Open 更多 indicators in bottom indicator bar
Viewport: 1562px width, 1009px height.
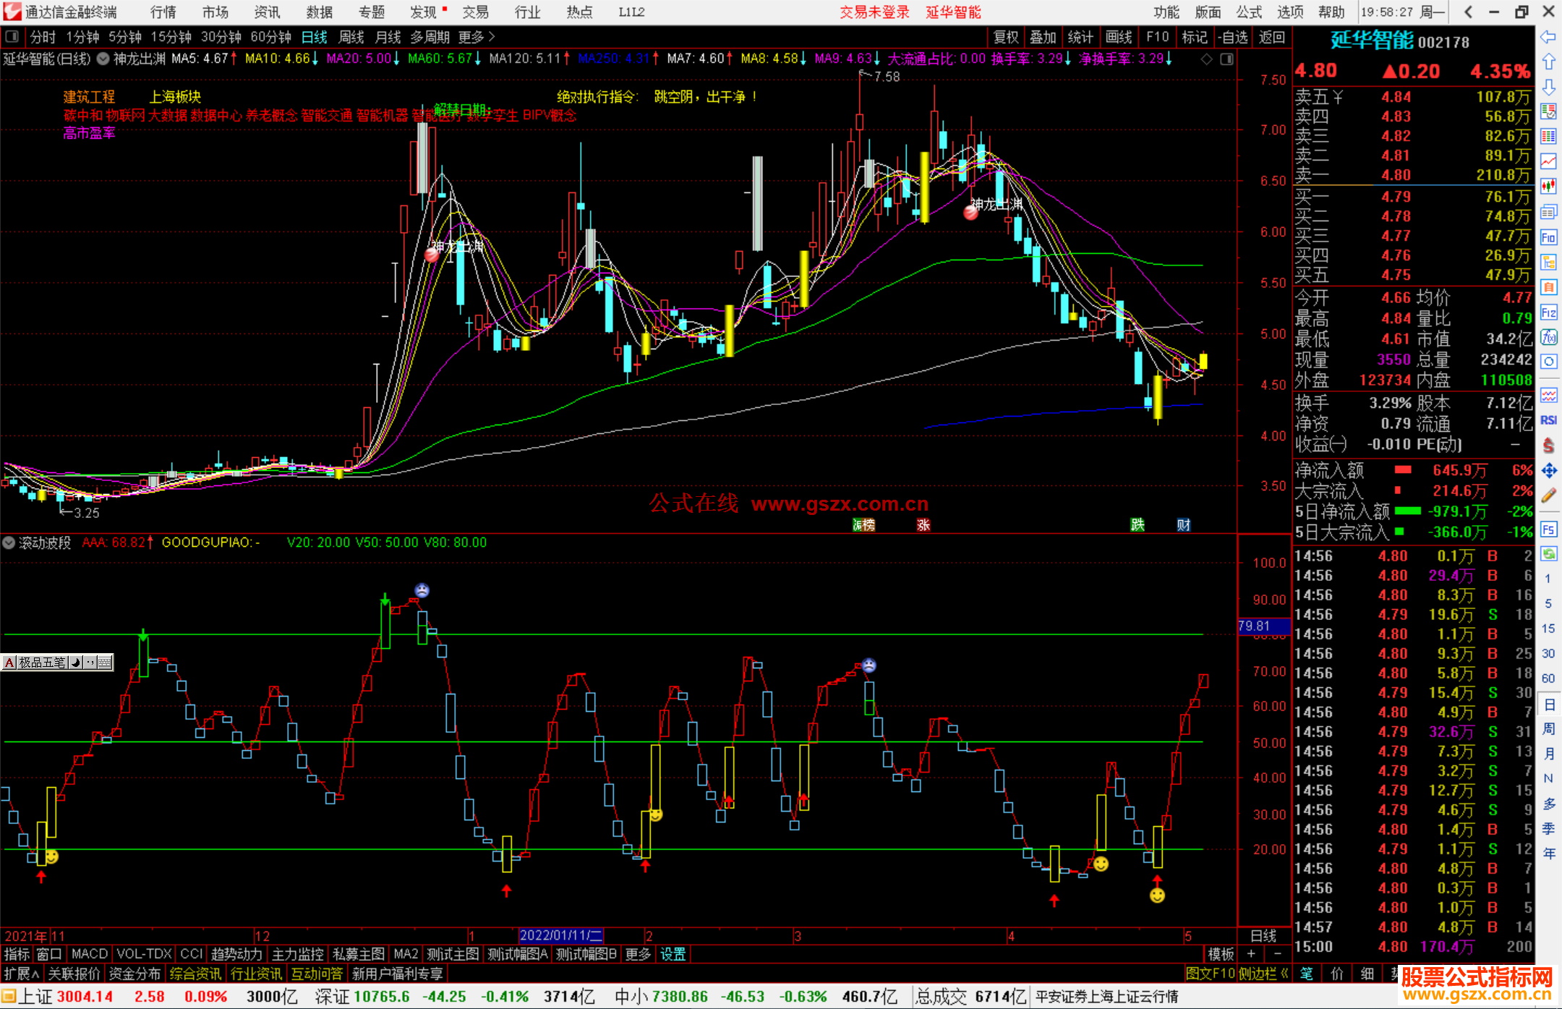638,954
